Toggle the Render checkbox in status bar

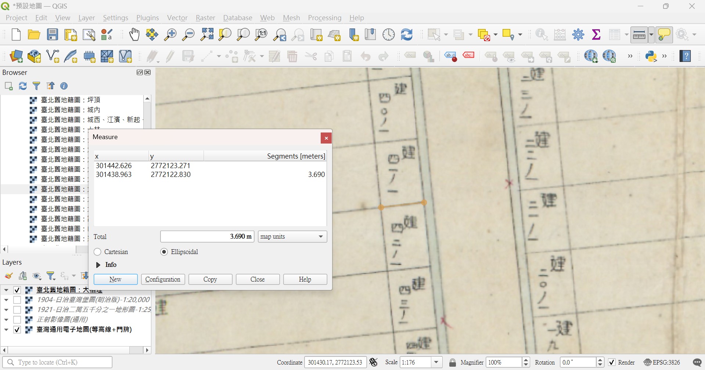612,362
